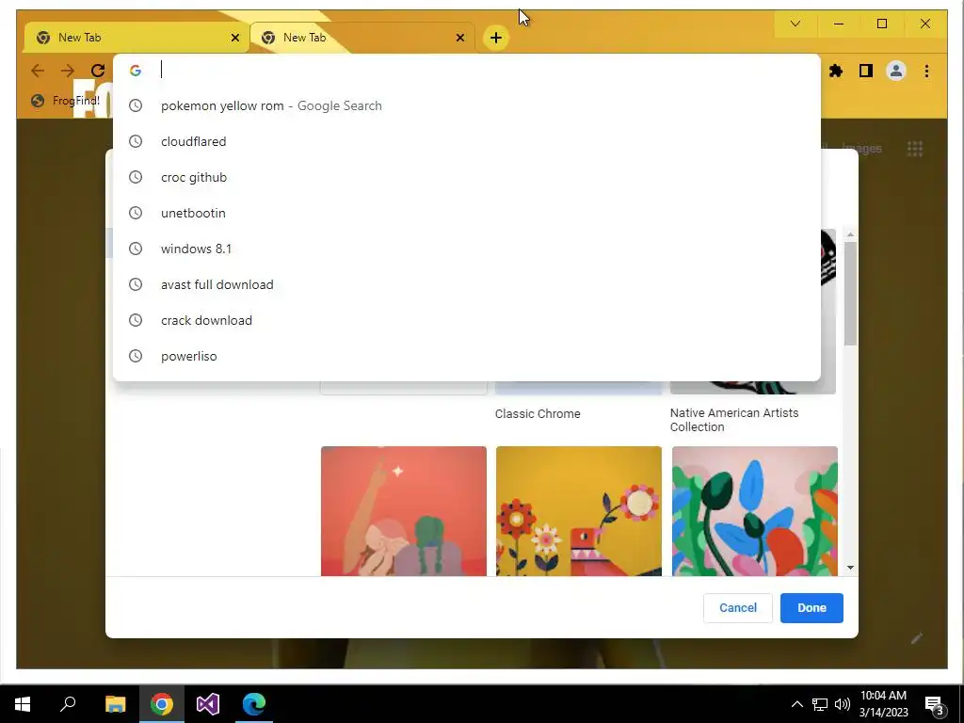The height and width of the screenshot is (723, 964).
Task: Click the dialog's vertical scrollbar thumb
Action: click(850, 294)
